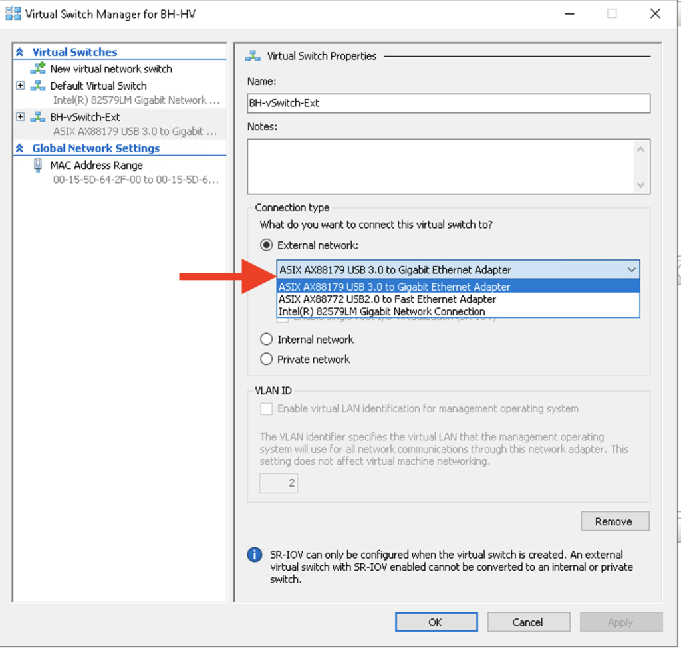The width and height of the screenshot is (681, 649).
Task: Select Default Virtual Switch in the list
Action: pos(98,86)
